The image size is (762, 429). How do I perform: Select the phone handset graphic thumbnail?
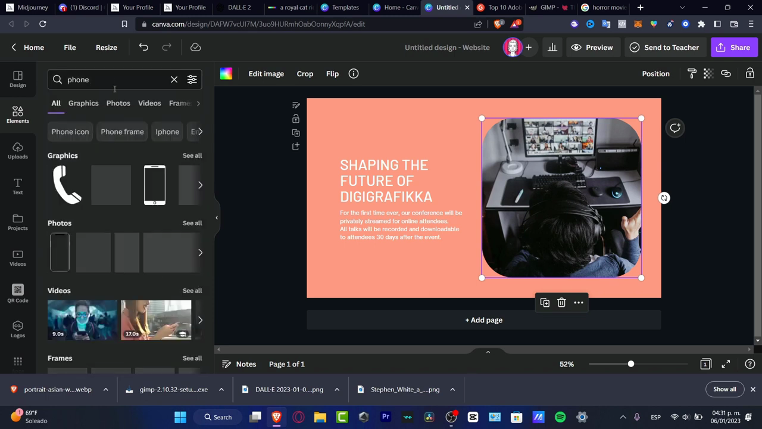pyautogui.click(x=67, y=185)
